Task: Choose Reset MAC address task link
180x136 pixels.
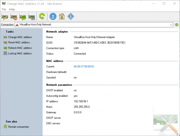Action: (x=19, y=42)
